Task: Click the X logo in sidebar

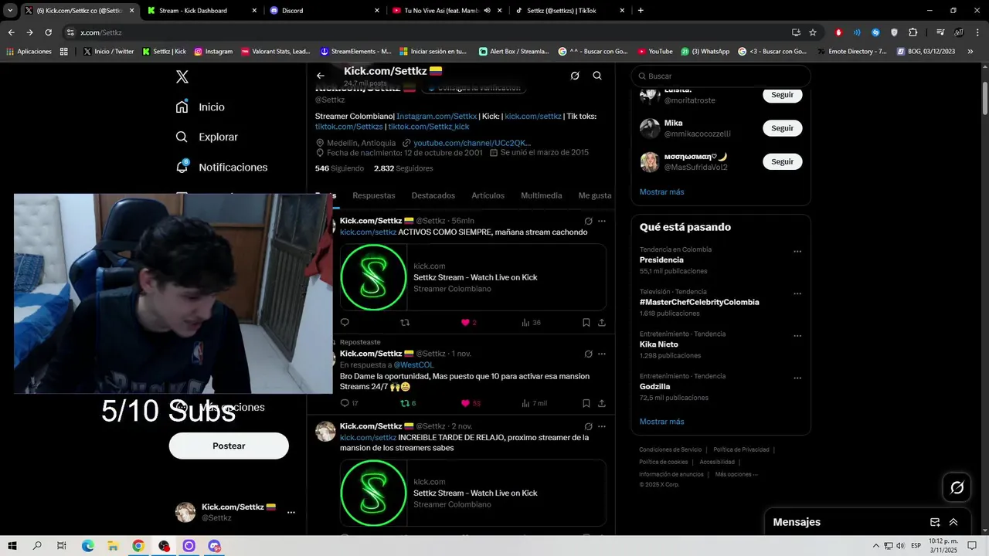Action: 182,76
